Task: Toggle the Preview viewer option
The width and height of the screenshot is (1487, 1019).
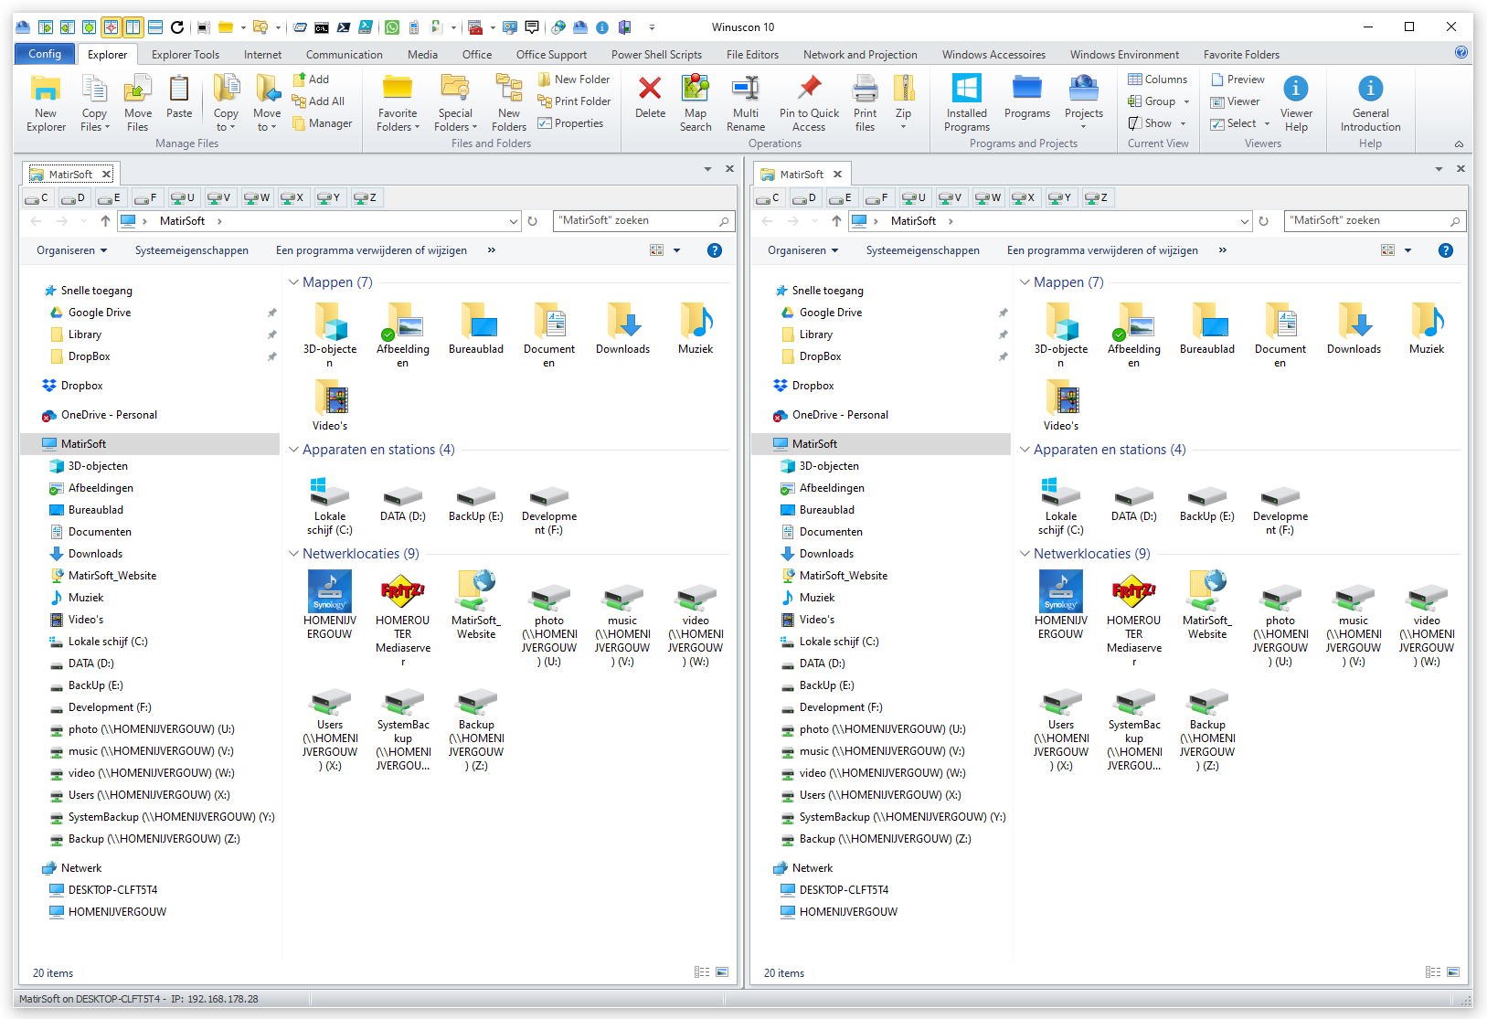Action: pyautogui.click(x=1237, y=80)
